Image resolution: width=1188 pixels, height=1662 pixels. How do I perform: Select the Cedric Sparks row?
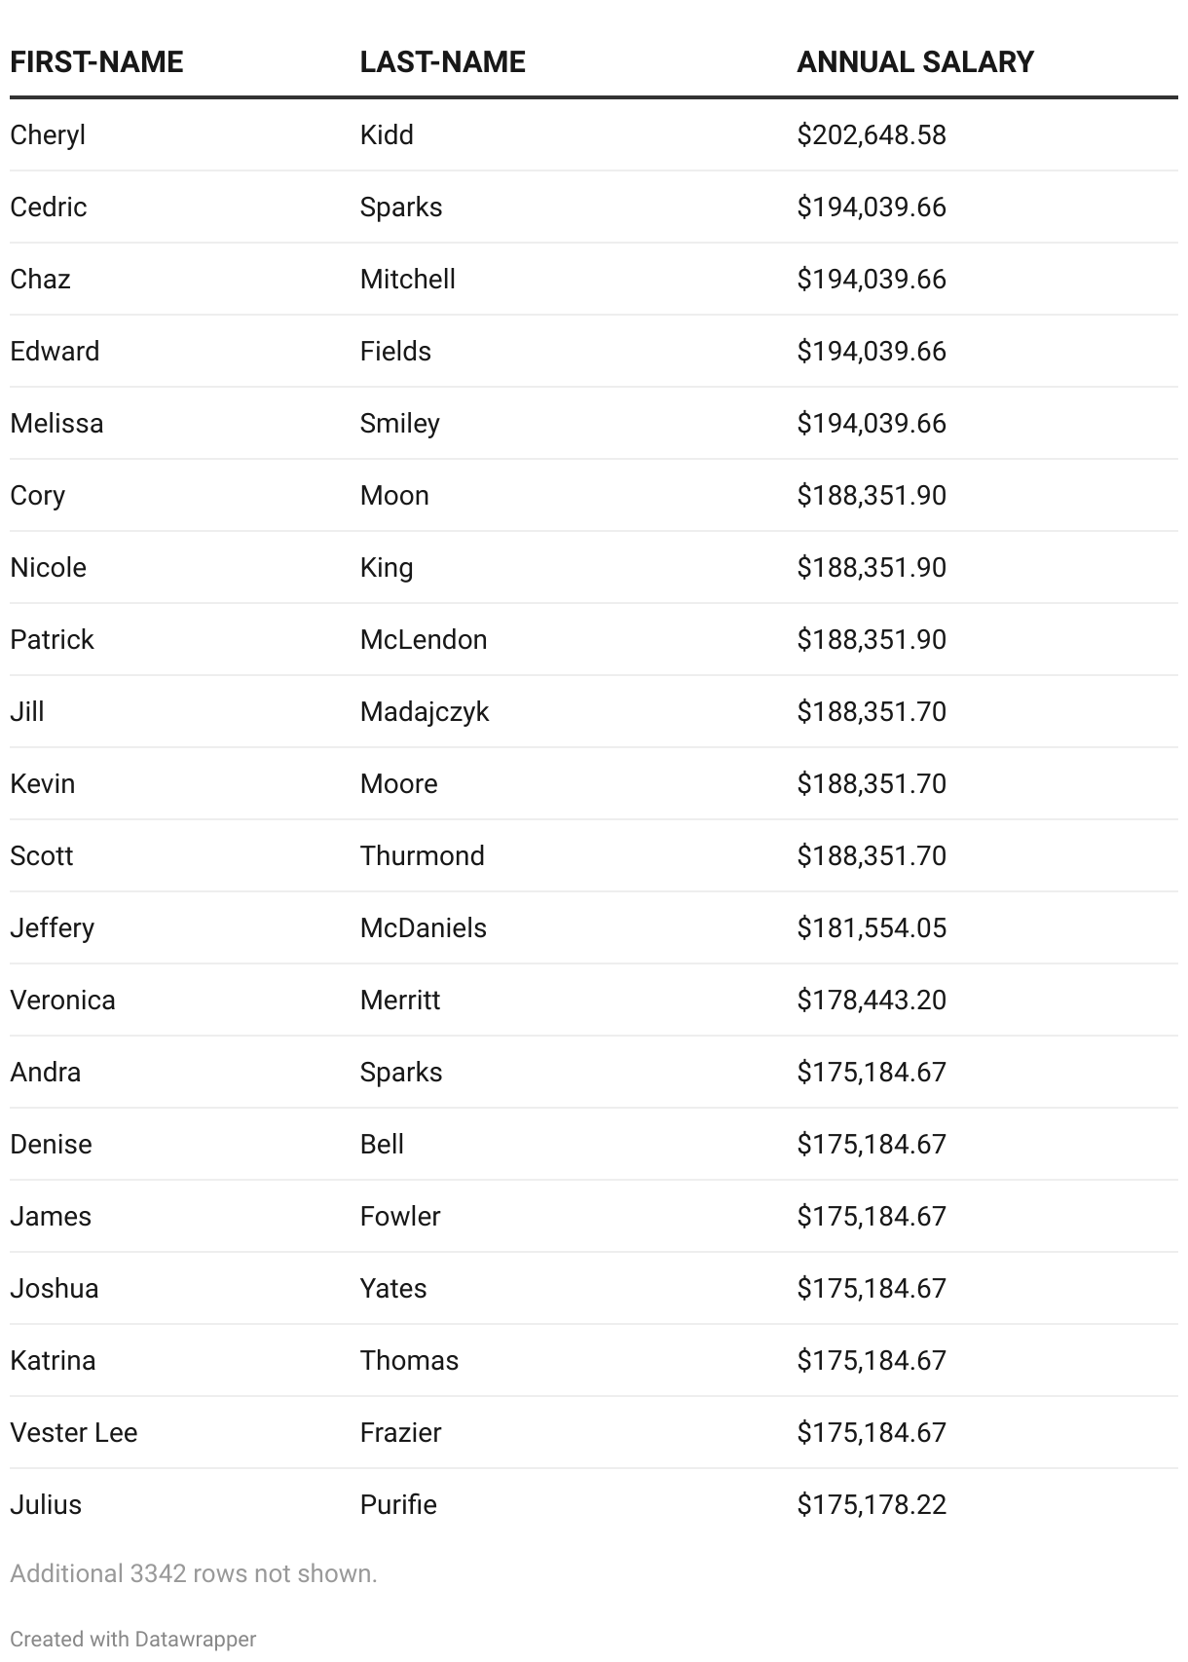[x=594, y=208]
